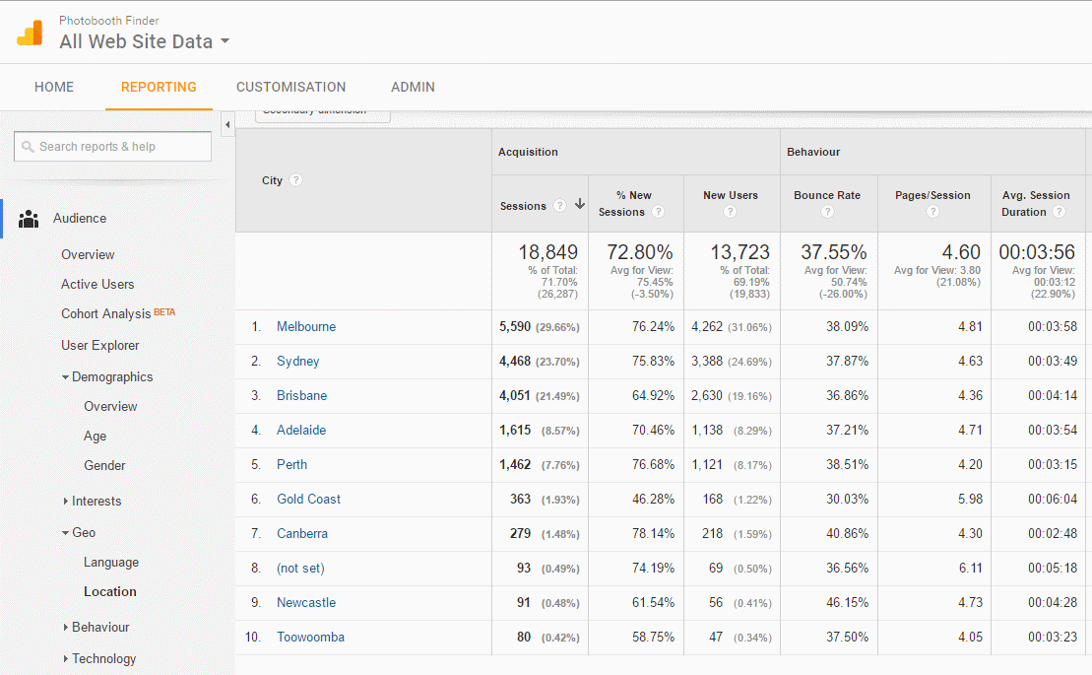Open Cohort Analysis report

click(106, 314)
